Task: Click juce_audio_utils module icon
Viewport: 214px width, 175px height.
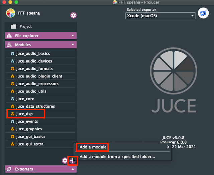Action: click(x=13, y=91)
